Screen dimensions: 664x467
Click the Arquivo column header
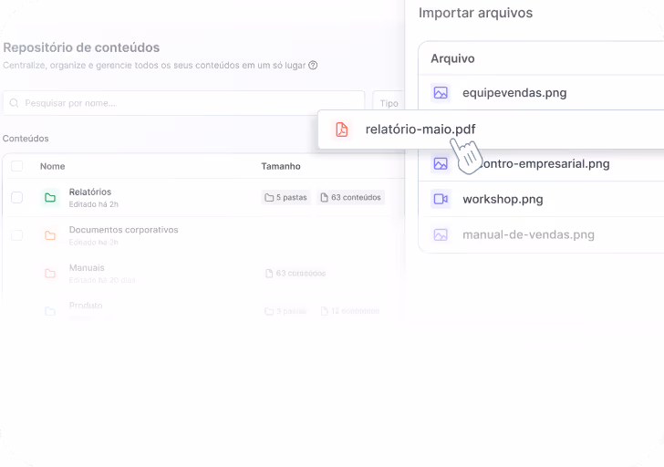(x=452, y=58)
